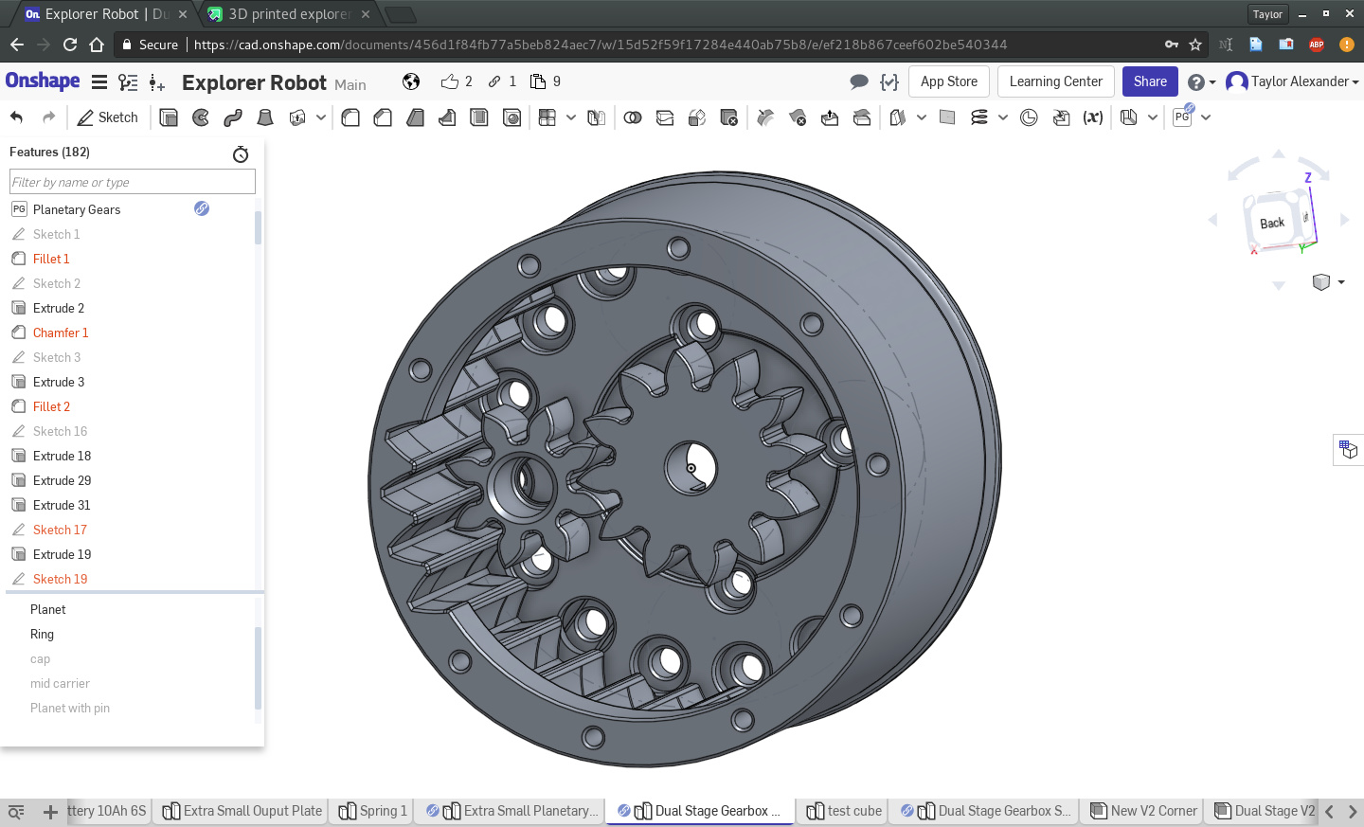Expand the pattern tools dropdown arrow
1364x827 pixels.
coord(571,117)
